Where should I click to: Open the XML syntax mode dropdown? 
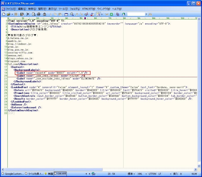142,174
